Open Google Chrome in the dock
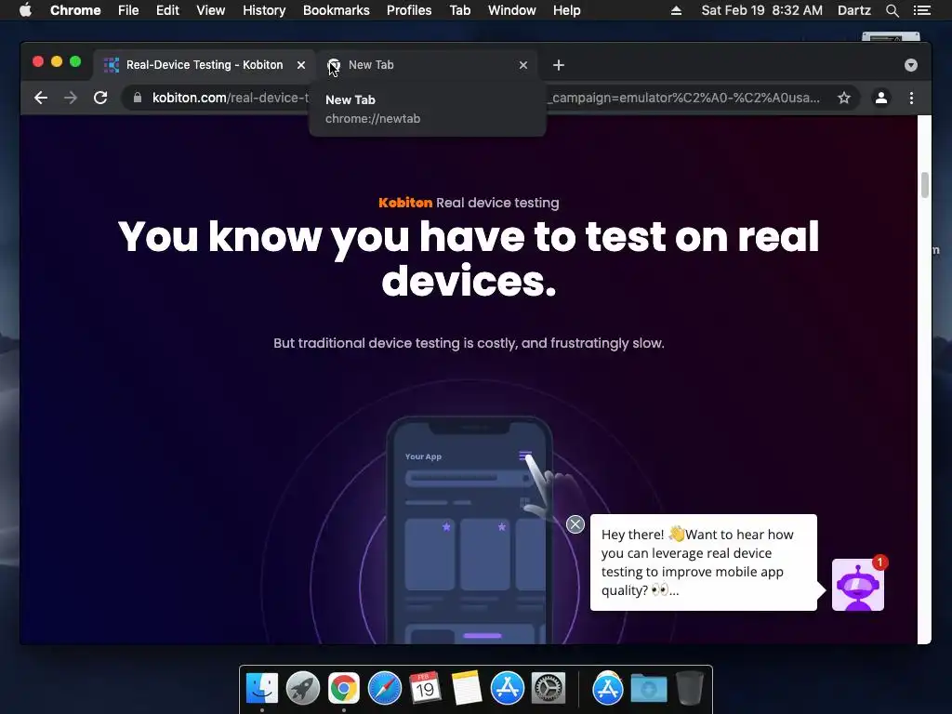 coord(344,689)
